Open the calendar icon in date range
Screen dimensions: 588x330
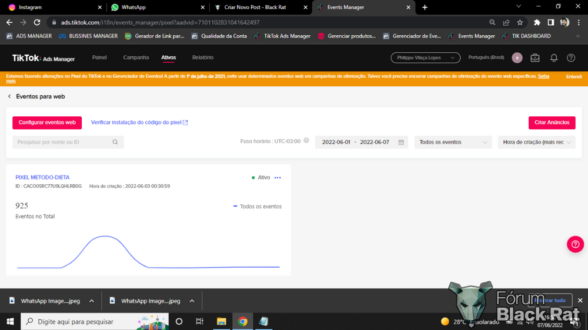pos(401,142)
